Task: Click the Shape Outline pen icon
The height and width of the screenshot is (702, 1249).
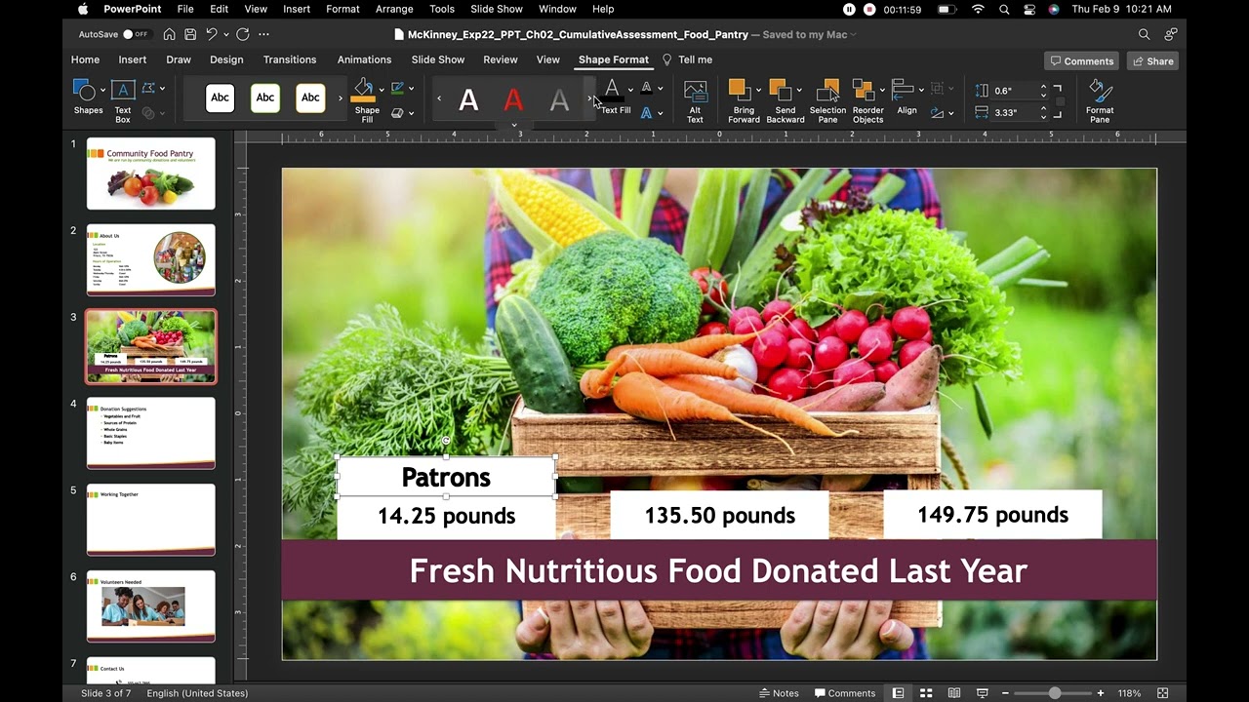Action: coord(397,89)
